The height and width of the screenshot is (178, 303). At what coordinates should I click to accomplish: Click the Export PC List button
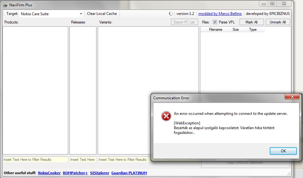pos(184,22)
